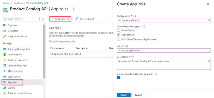This screenshot has height=98, width=214.
Task: Pin the App roles page
Action: pyautogui.click(x=74, y=9)
